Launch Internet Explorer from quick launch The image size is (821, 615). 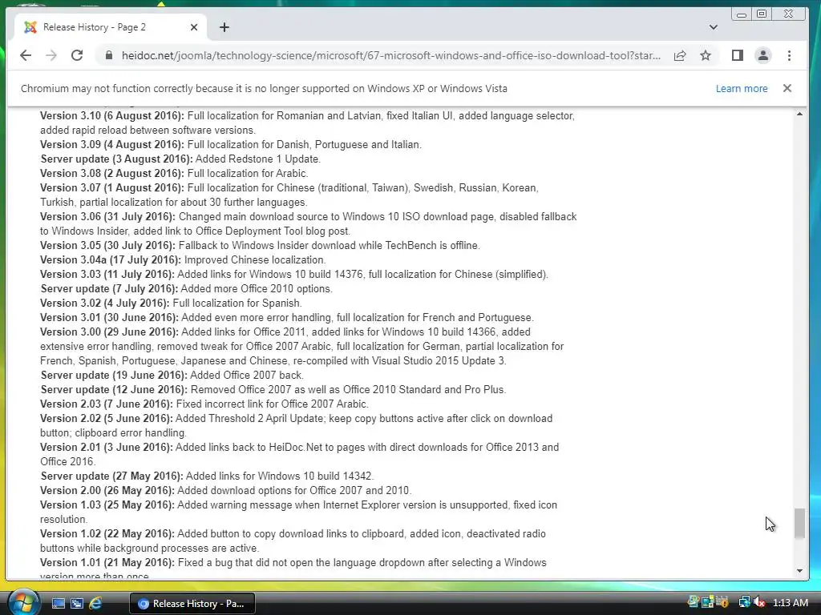95,604
